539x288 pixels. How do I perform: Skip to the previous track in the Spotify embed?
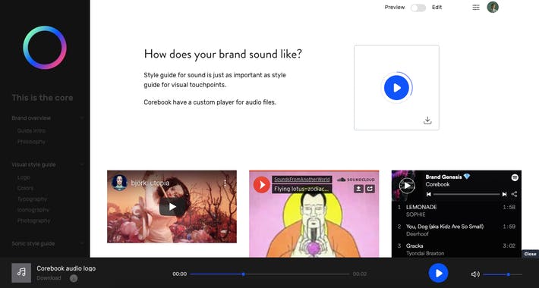pyautogui.click(x=429, y=194)
